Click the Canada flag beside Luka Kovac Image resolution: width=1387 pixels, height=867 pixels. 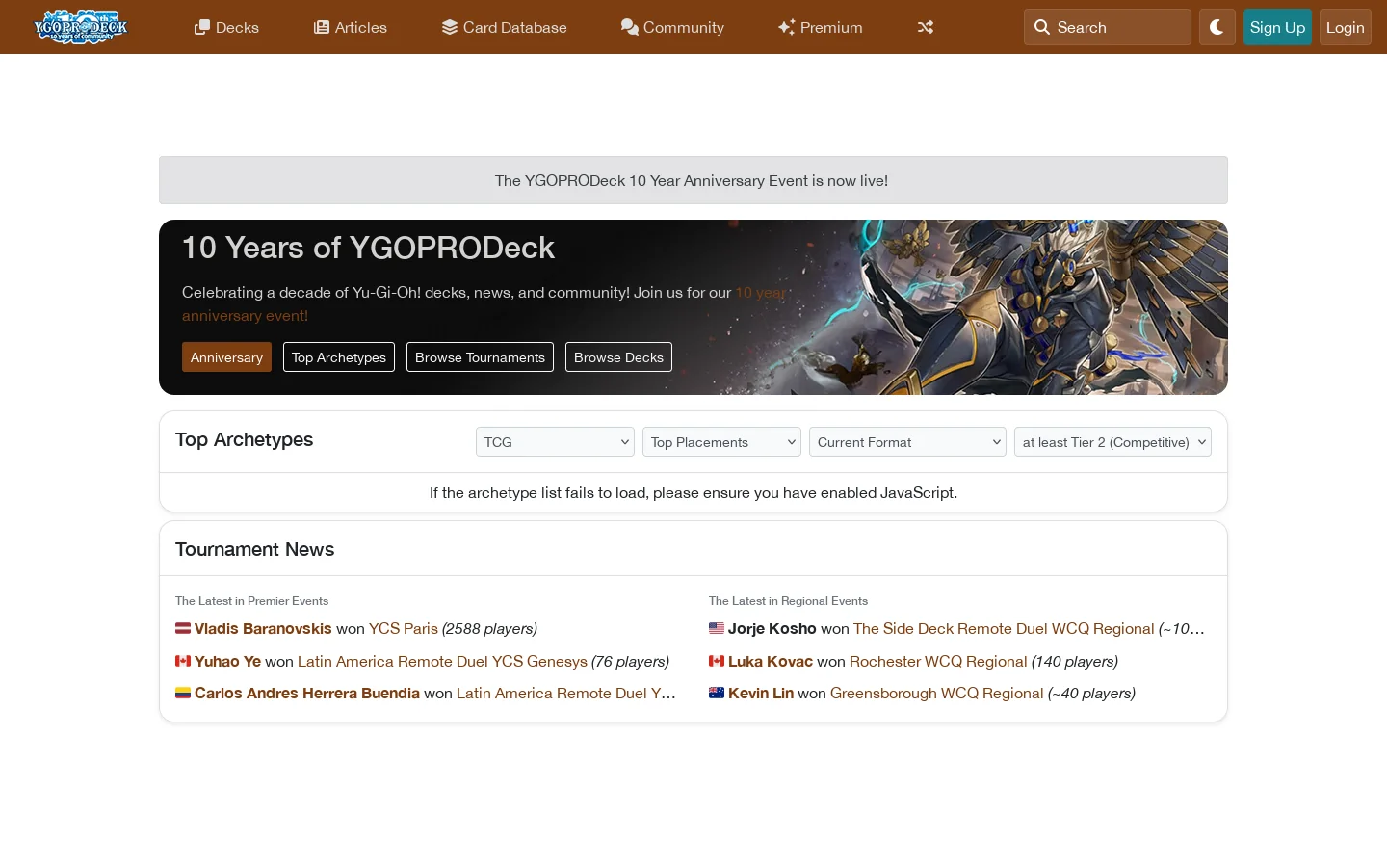(717, 661)
